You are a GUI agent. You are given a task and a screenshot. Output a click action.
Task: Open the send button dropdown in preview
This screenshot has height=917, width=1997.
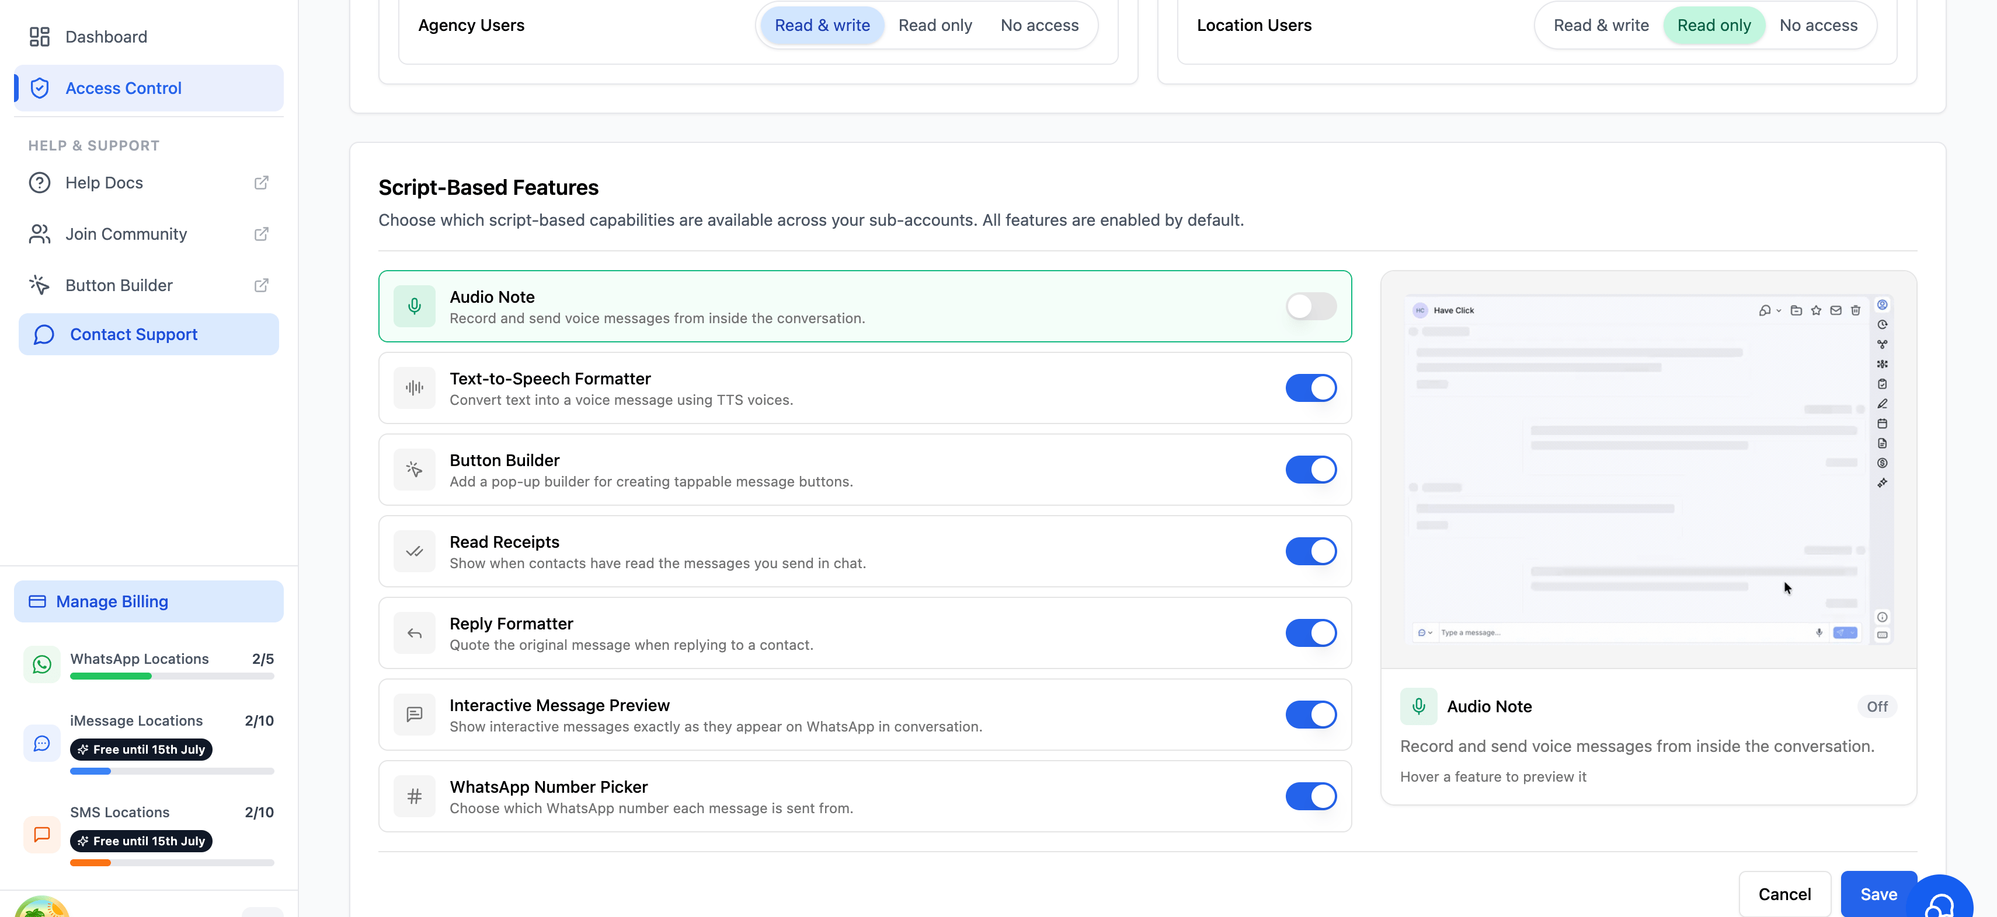pos(1852,633)
